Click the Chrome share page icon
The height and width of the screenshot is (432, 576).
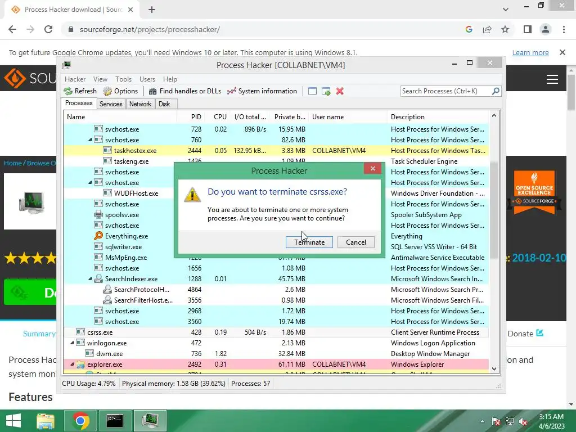coord(487,29)
